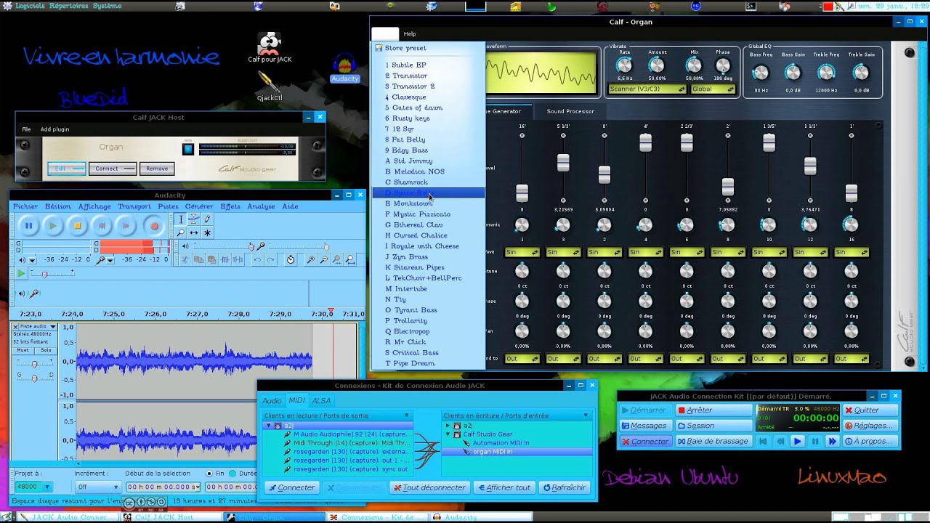Open the project rate 48000 dropdown
Viewport: 930px width, 523px height.
point(33,487)
